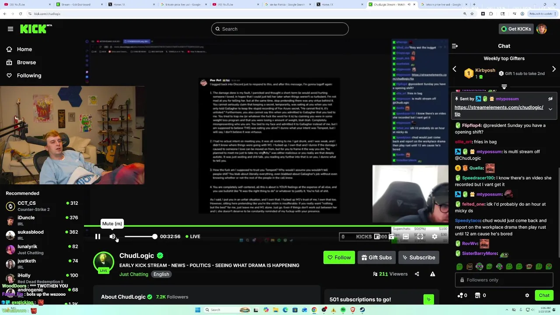Show next weekly top gifter
The height and width of the screenshot is (315, 560).
coord(554,69)
